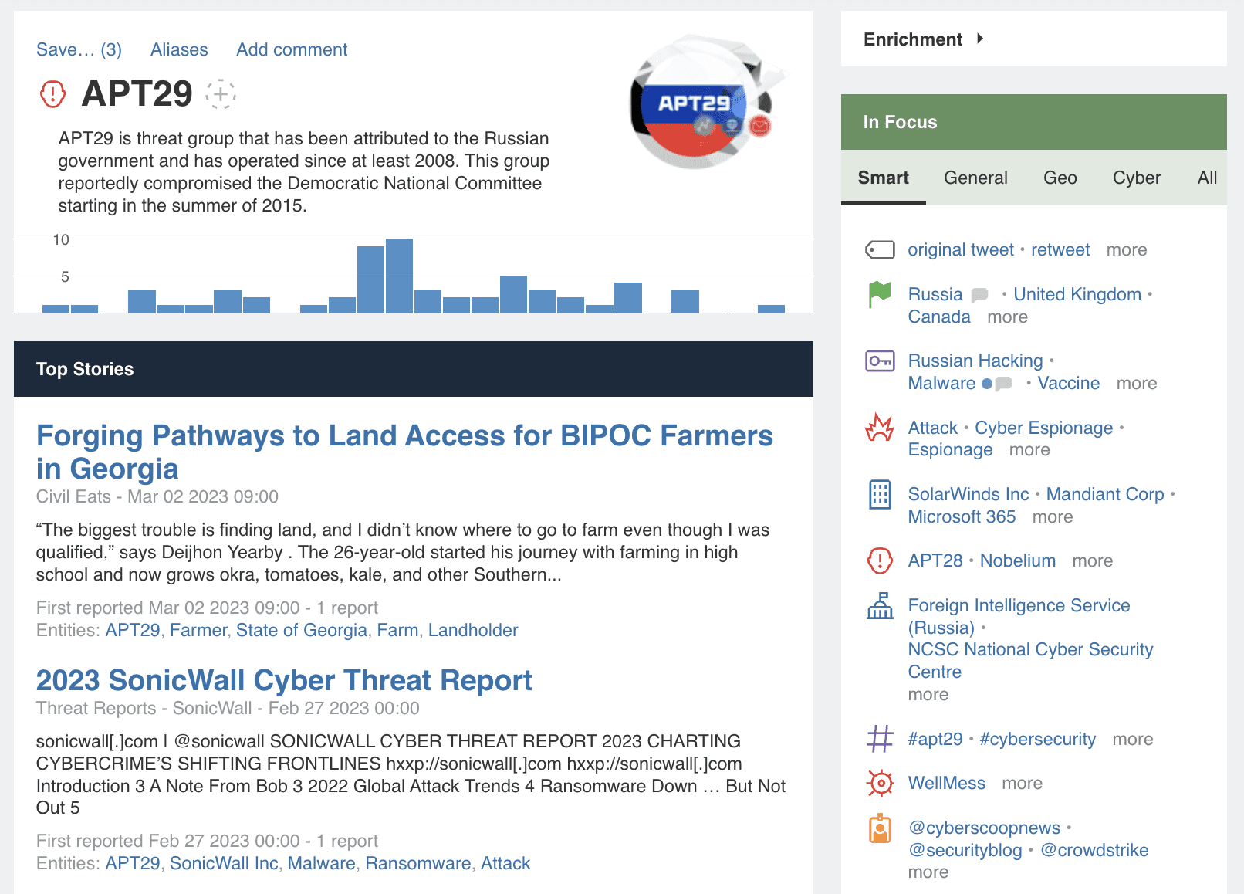The width and height of the screenshot is (1244, 894).
Task: Open the Aliases link
Action: [179, 49]
